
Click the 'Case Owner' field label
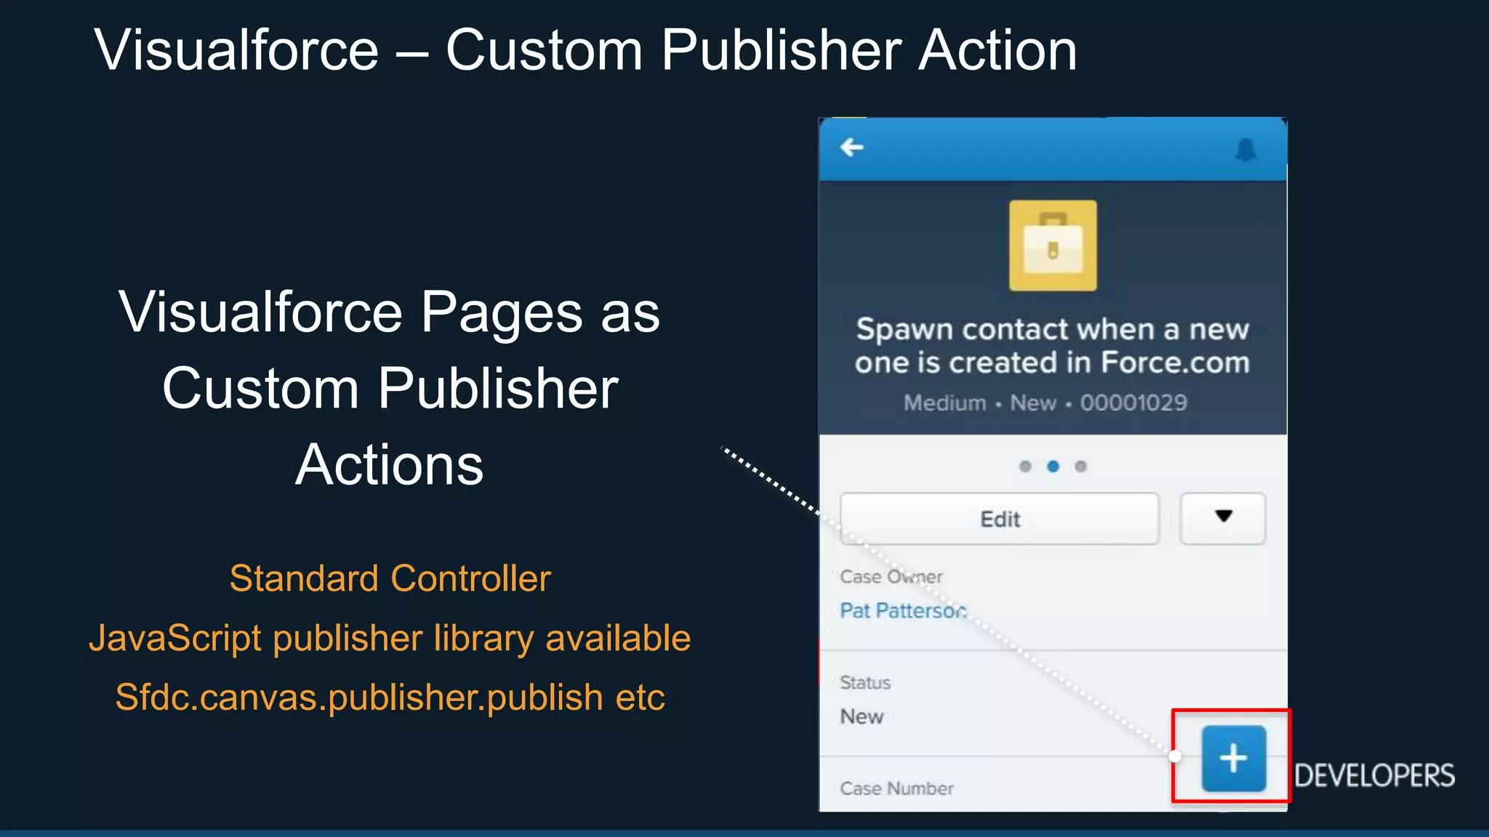[891, 577]
